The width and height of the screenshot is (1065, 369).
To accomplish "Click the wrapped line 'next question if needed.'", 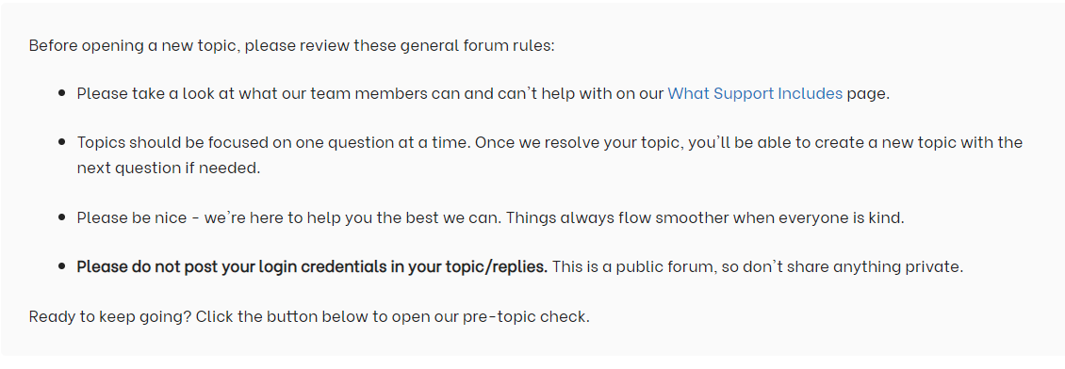I will 169,168.
